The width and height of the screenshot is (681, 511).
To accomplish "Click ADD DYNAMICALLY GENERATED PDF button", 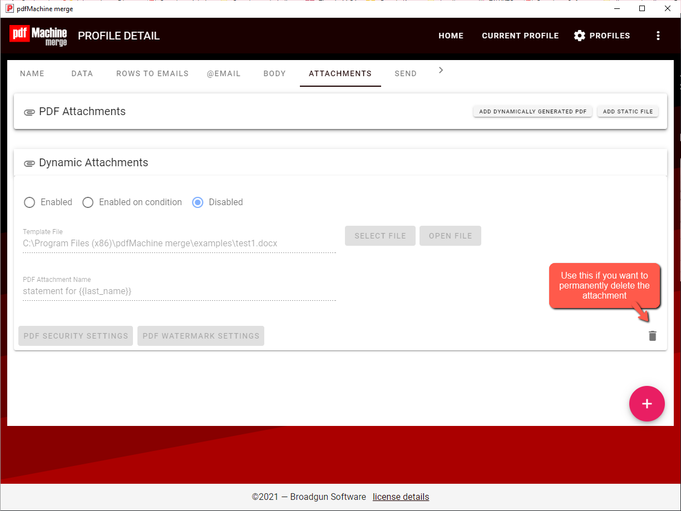I will (532, 112).
